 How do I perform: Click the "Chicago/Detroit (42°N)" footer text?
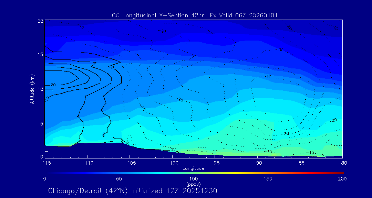(x=89, y=191)
